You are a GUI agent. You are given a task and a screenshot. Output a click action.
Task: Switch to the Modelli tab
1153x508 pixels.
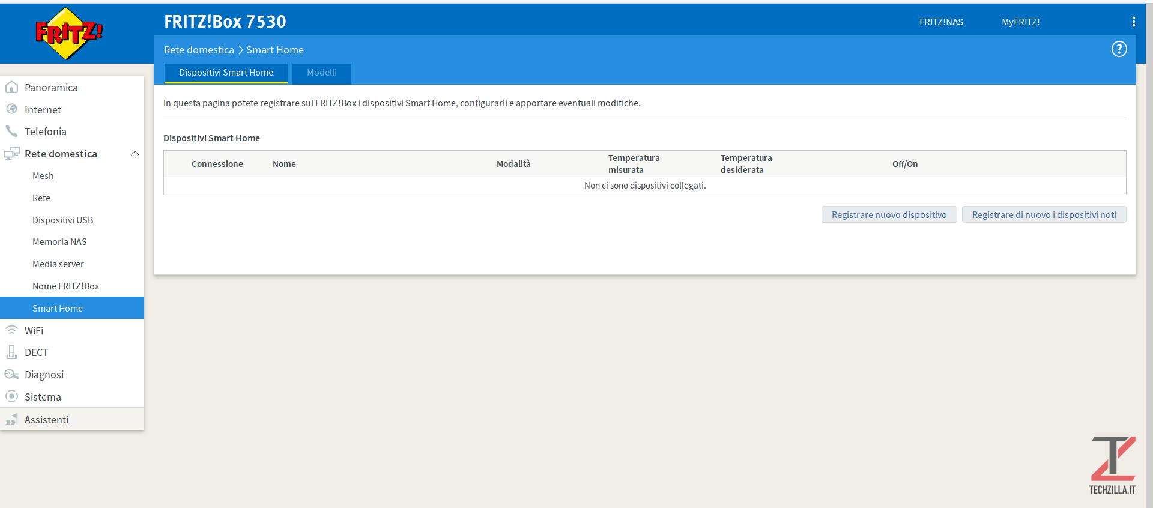tap(322, 73)
